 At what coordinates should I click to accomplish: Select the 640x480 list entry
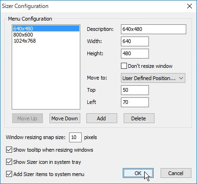[x=46, y=29]
